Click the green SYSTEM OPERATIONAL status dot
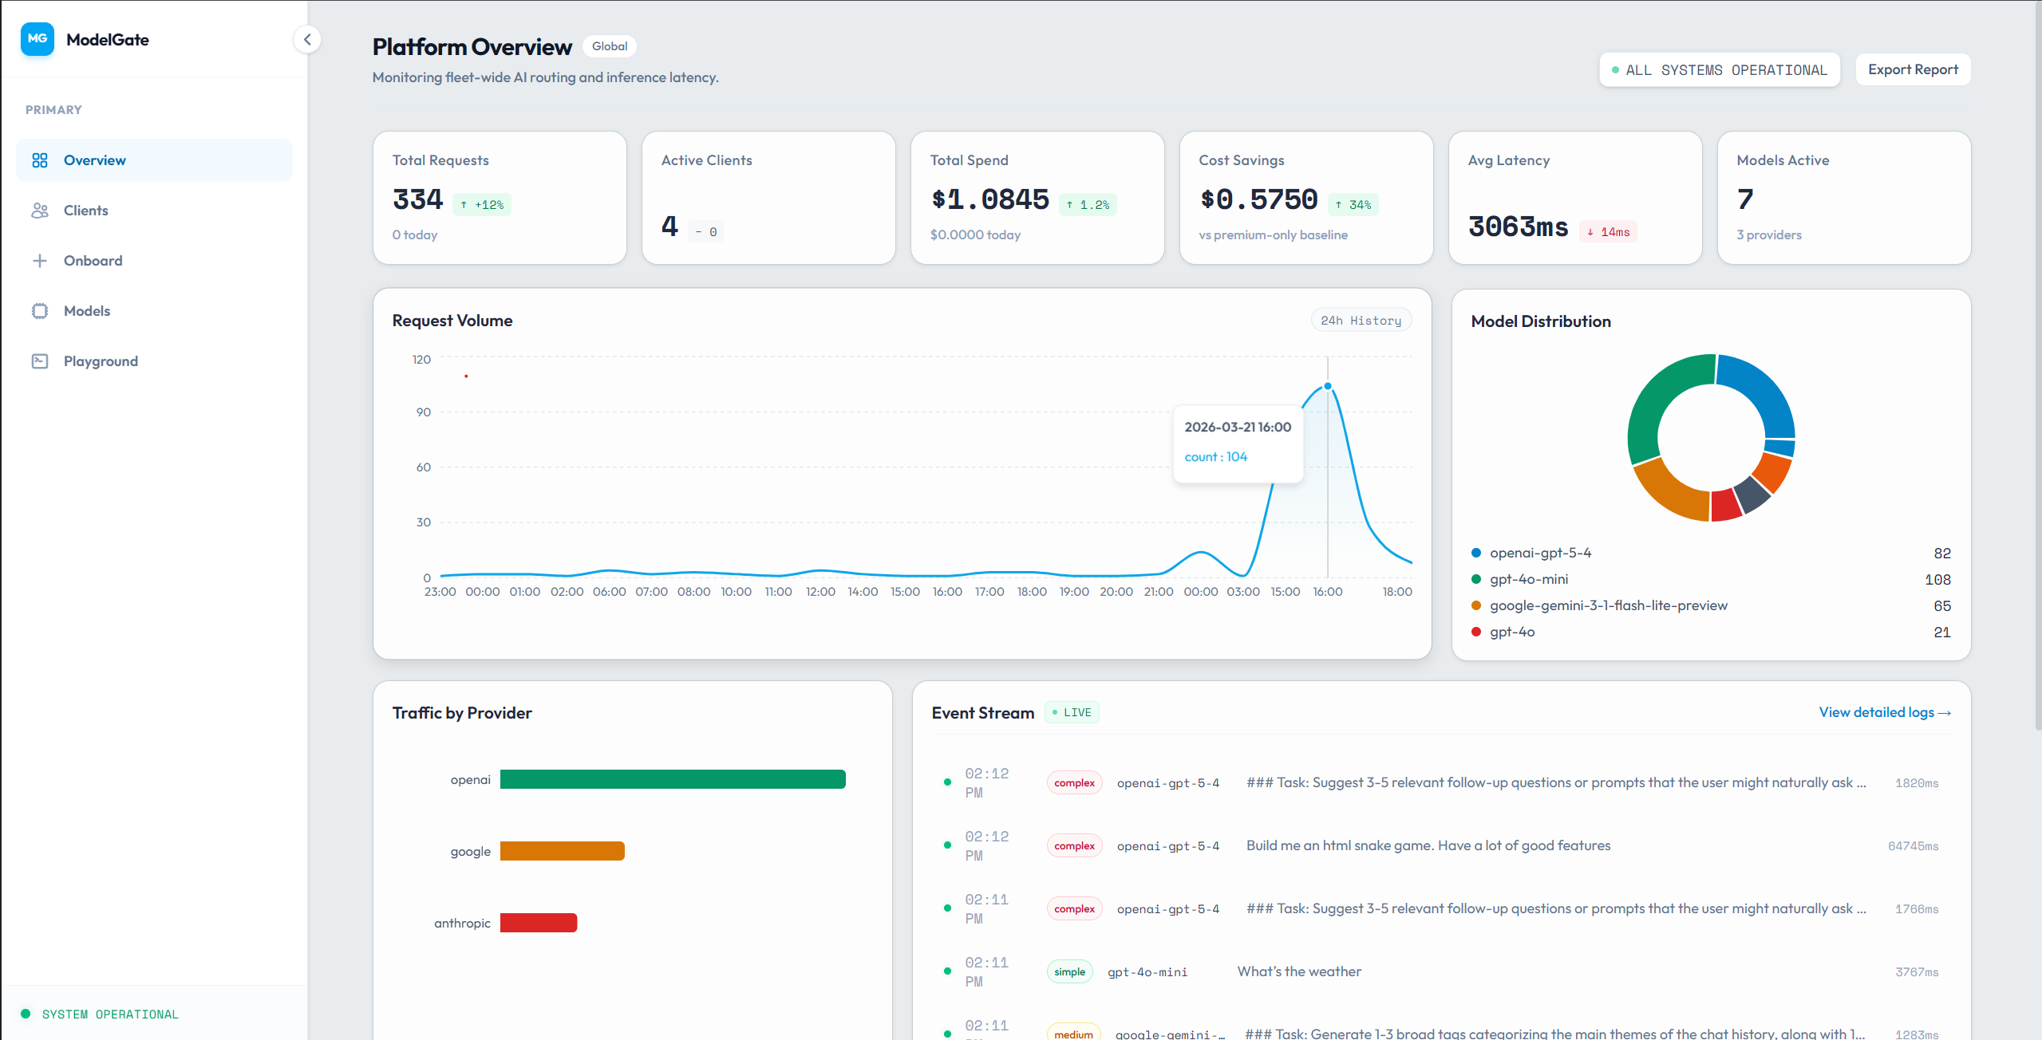This screenshot has height=1040, width=2042. click(26, 1014)
